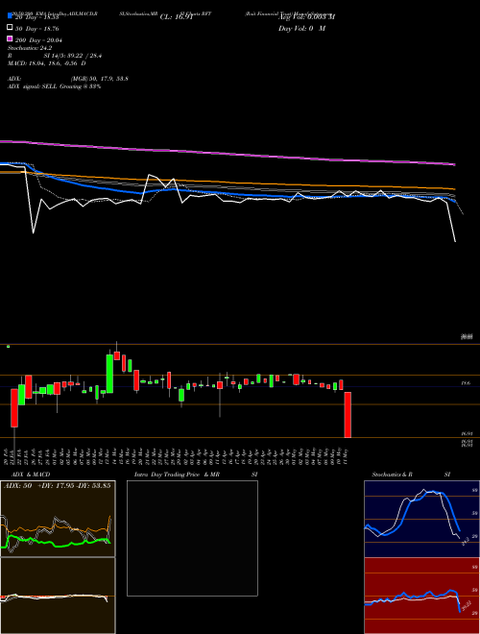Click the 24.2 value label in the Stochastics panel
480x634 pixels.
[465, 541]
